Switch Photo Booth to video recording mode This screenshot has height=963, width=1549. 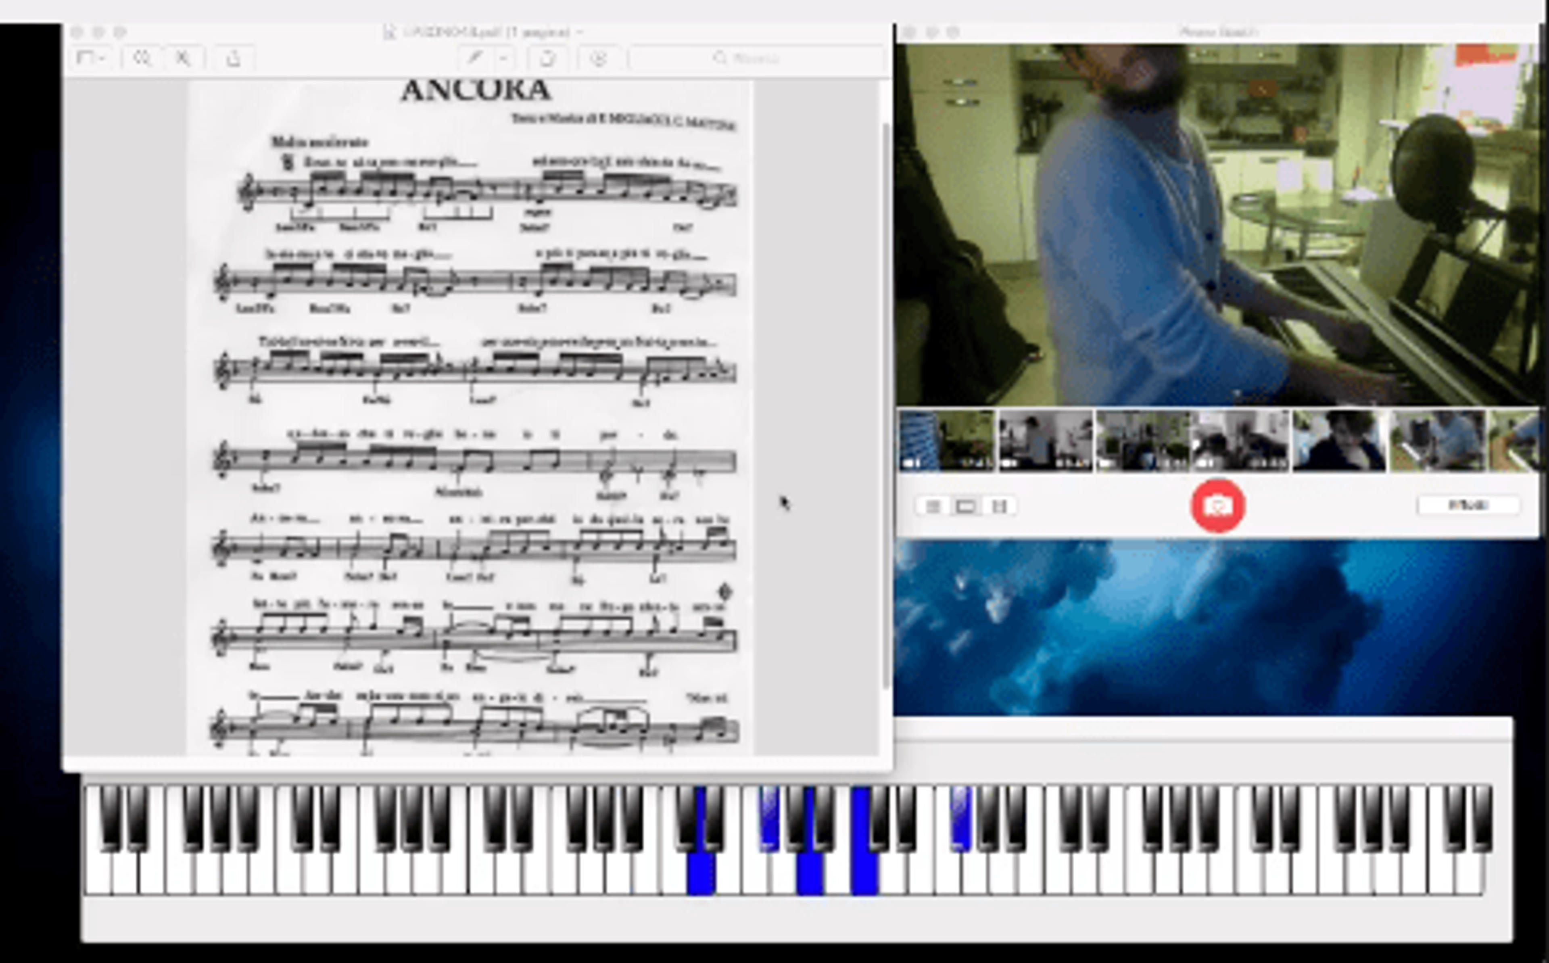(999, 506)
